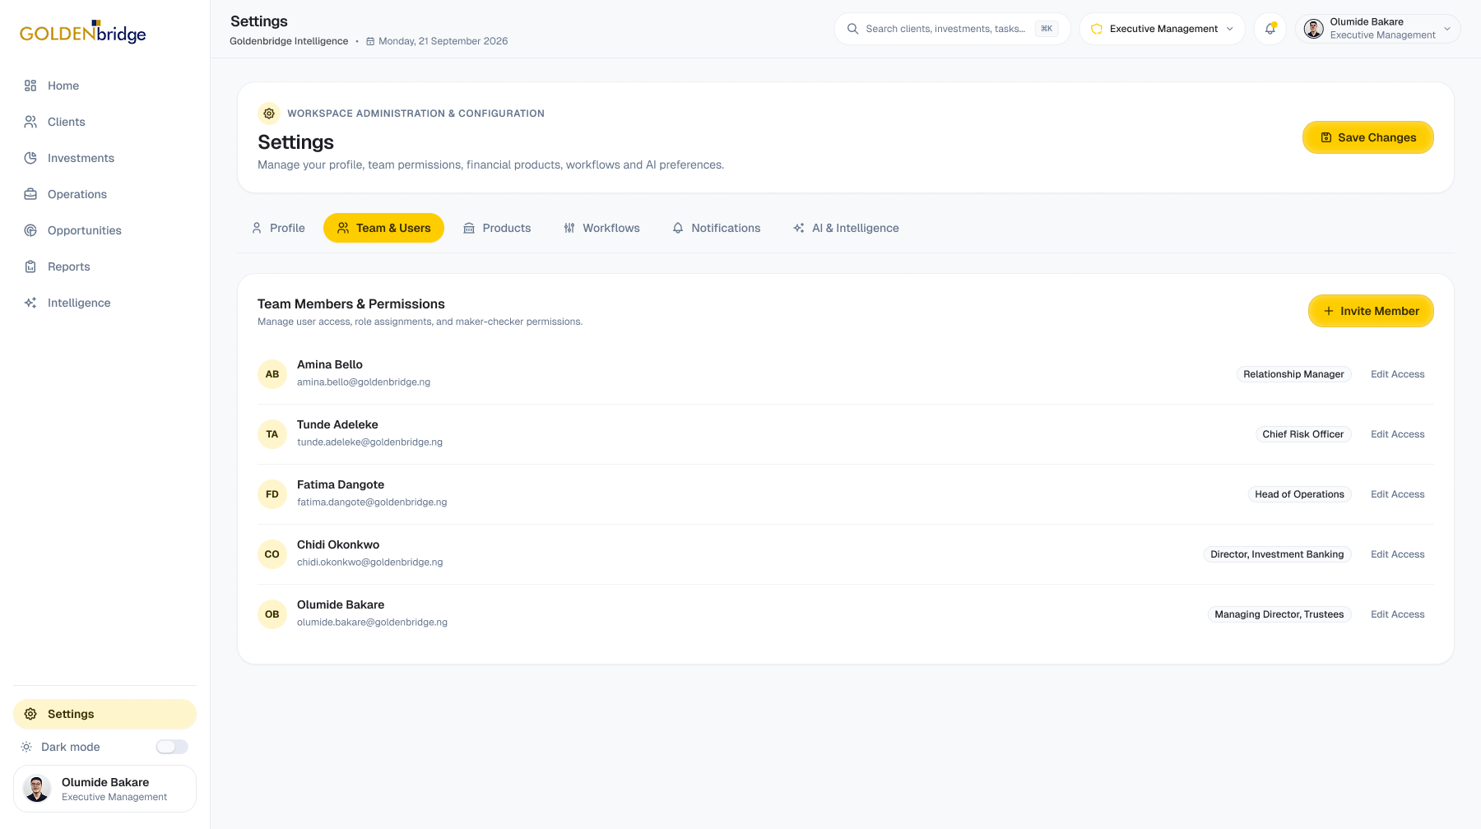The width and height of the screenshot is (1481, 829).
Task: Click the Invite Member button
Action: 1371,311
